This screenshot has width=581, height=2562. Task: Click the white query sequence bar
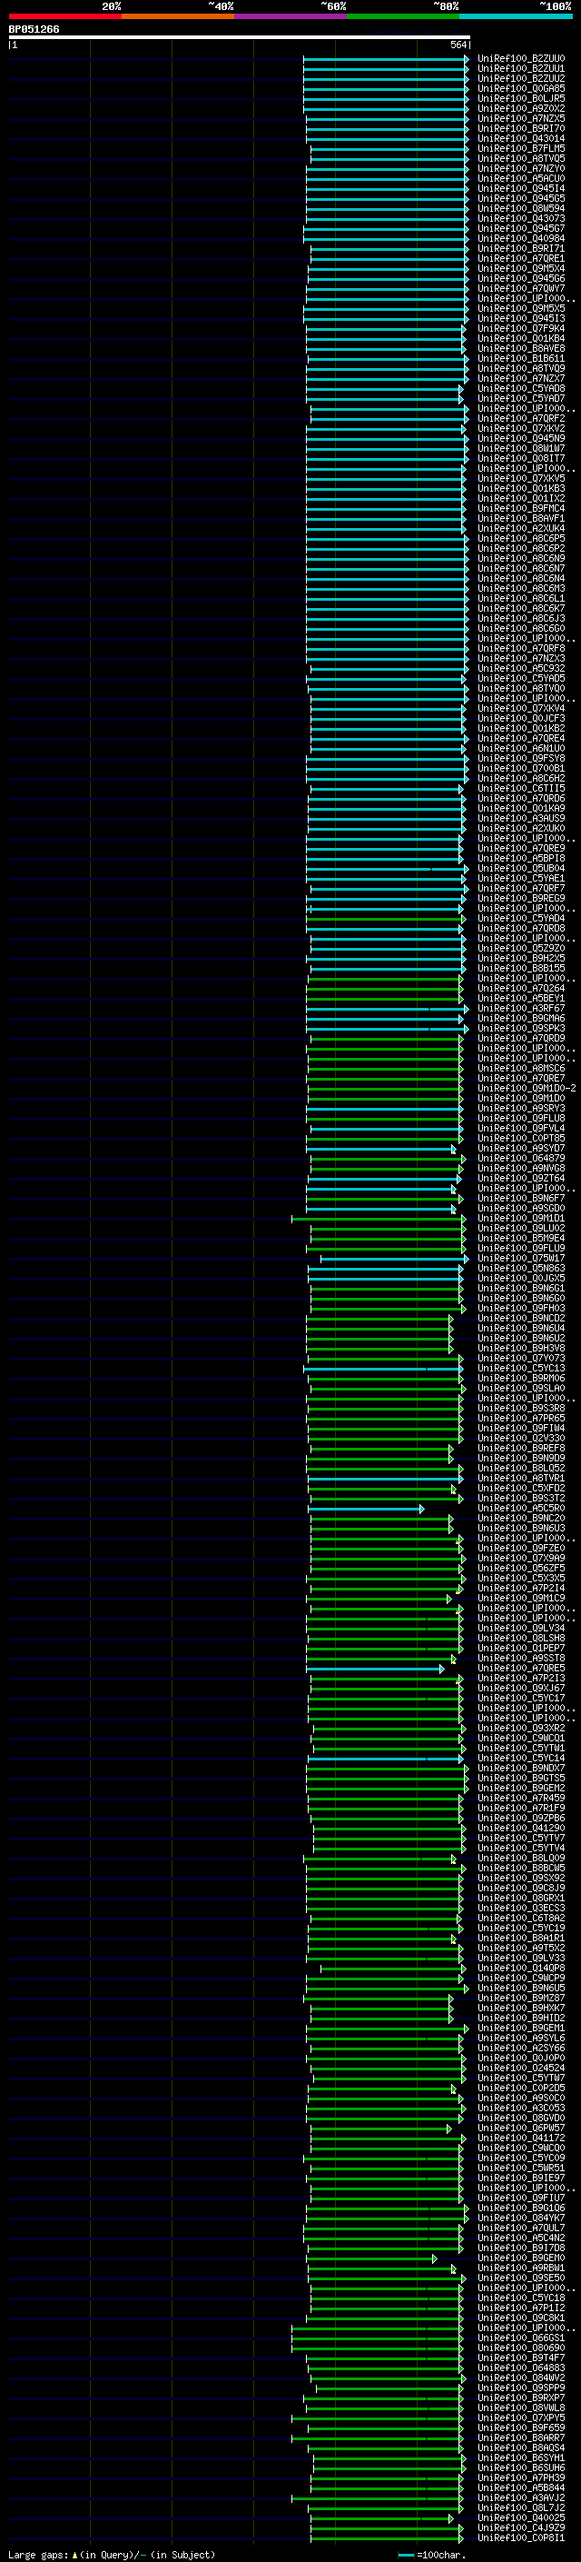tap(239, 36)
